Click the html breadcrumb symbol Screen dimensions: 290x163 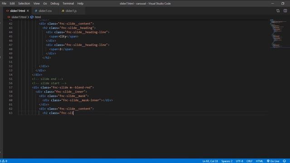point(38,17)
